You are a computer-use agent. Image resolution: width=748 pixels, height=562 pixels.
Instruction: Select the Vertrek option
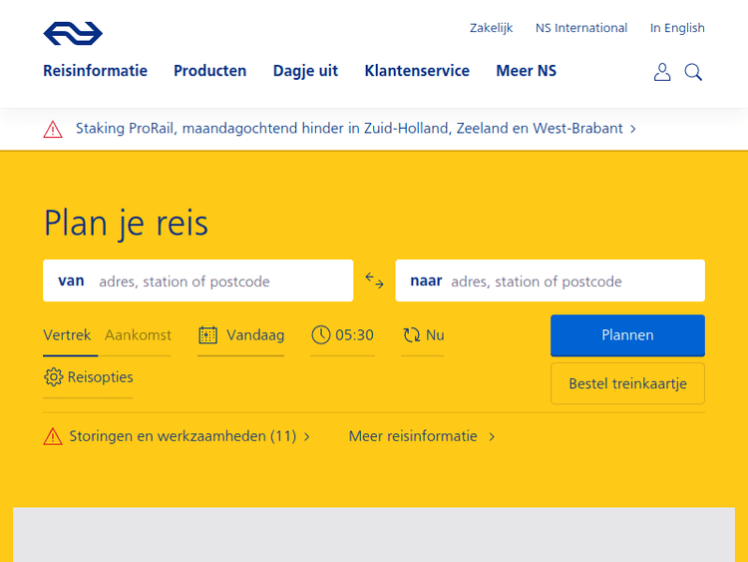(67, 335)
